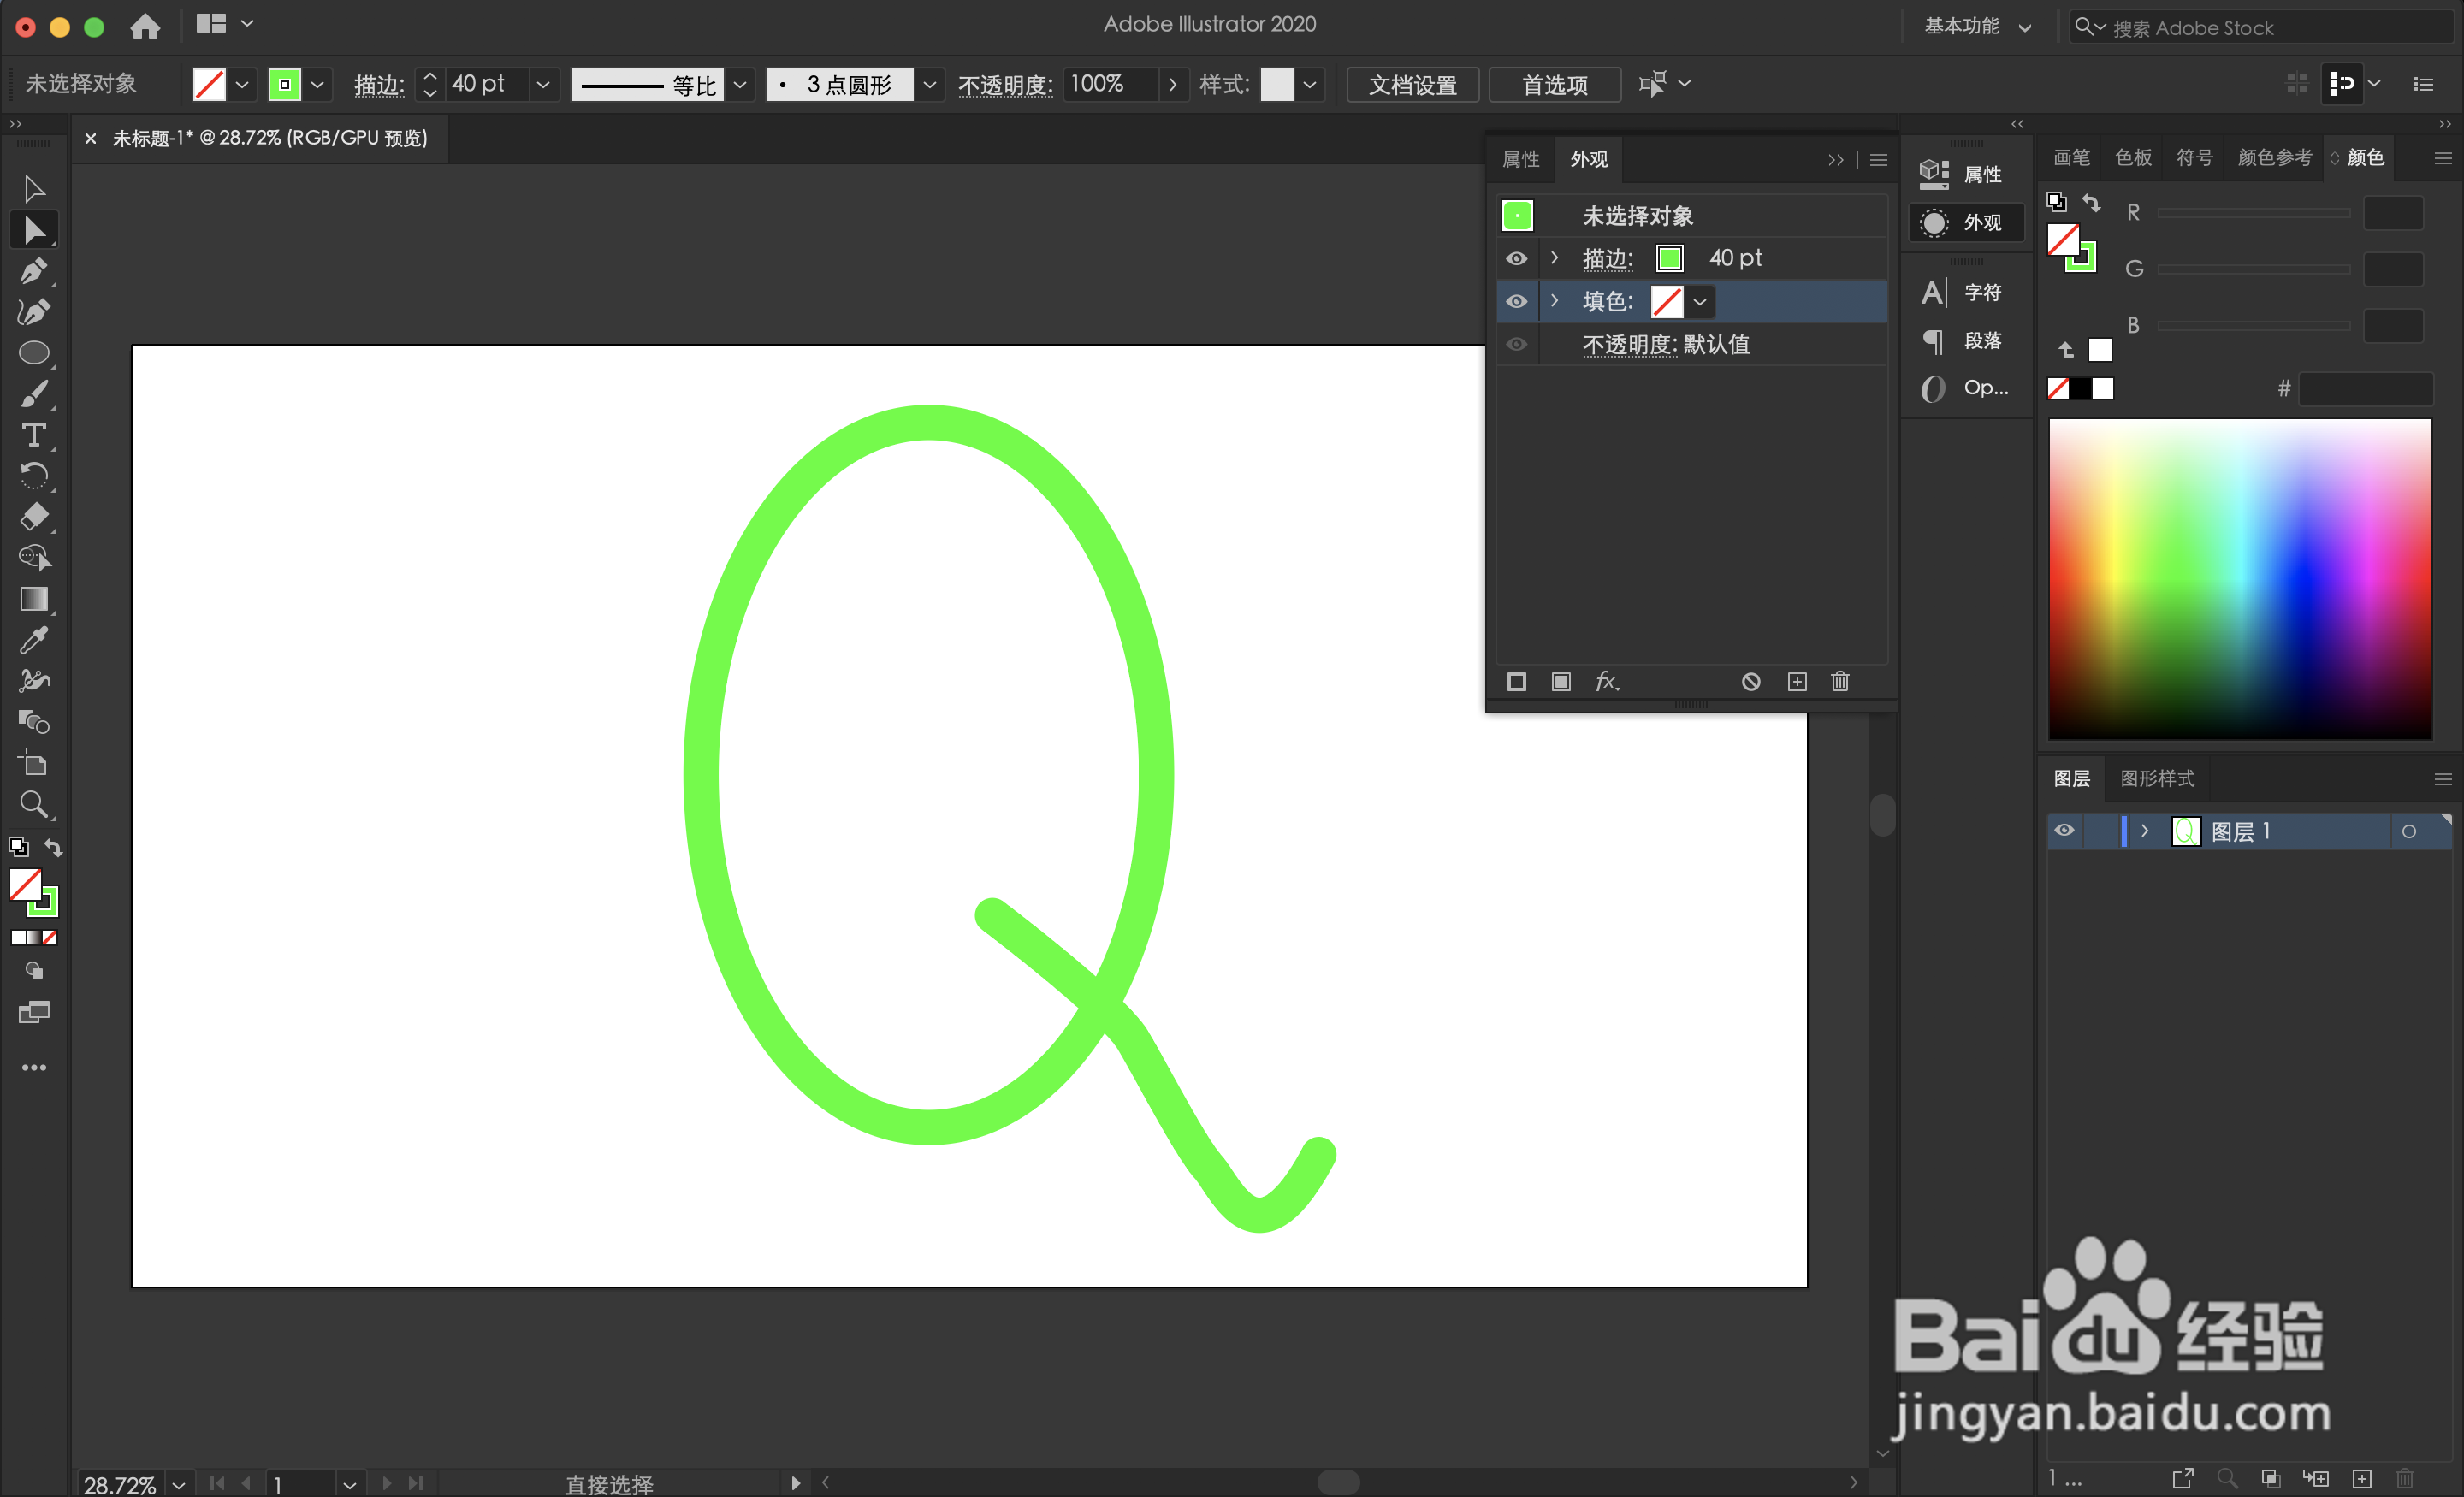Screen dimensions: 2464x1497
Task: Select the Type tool
Action: point(35,434)
